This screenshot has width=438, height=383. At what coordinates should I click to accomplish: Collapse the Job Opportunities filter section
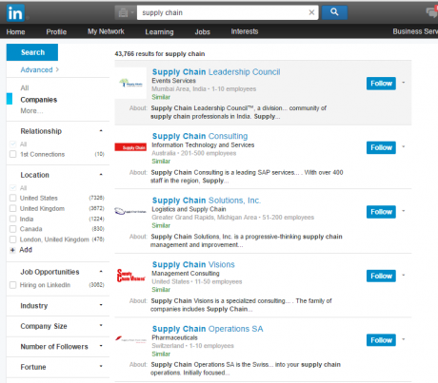coord(101,272)
